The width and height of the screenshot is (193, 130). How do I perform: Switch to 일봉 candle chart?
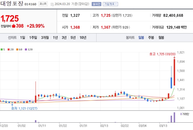(141, 38)
